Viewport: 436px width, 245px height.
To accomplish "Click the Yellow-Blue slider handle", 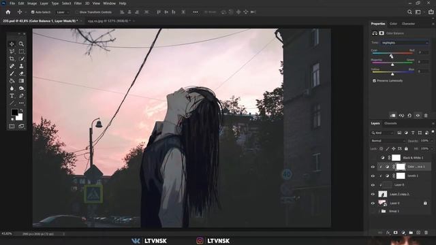I will (x=392, y=74).
